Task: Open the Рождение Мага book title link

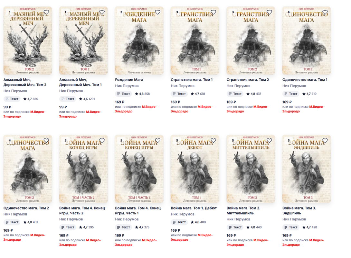Action: click(129, 80)
